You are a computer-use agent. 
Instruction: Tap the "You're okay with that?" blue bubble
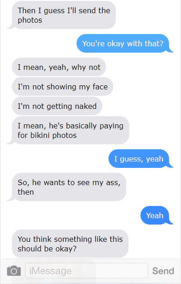(x=123, y=44)
